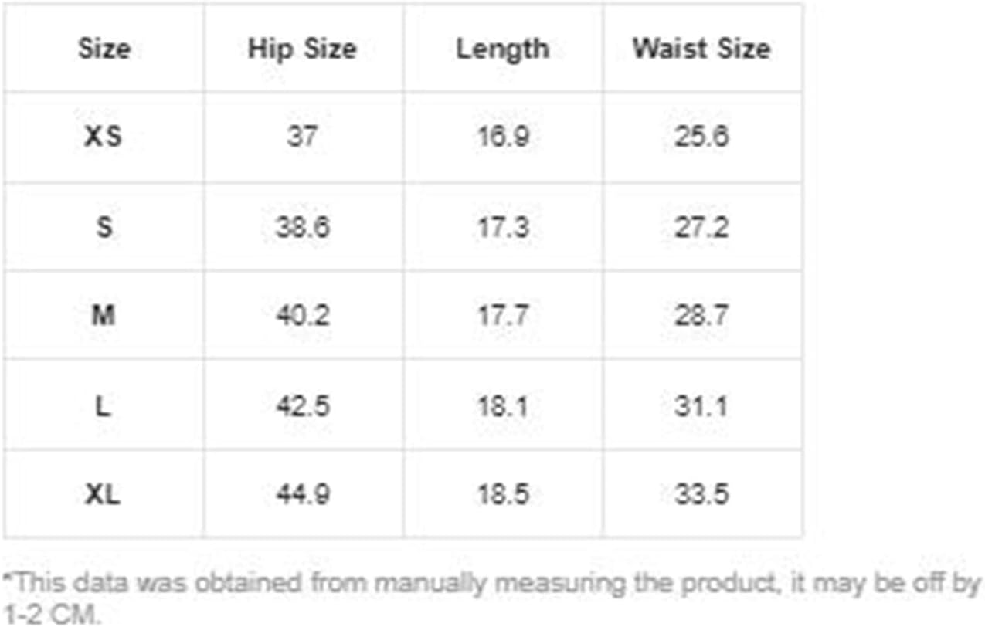Image resolution: width=985 pixels, height=627 pixels.
Task: Click the Hip Size column header
Action: 302,49
